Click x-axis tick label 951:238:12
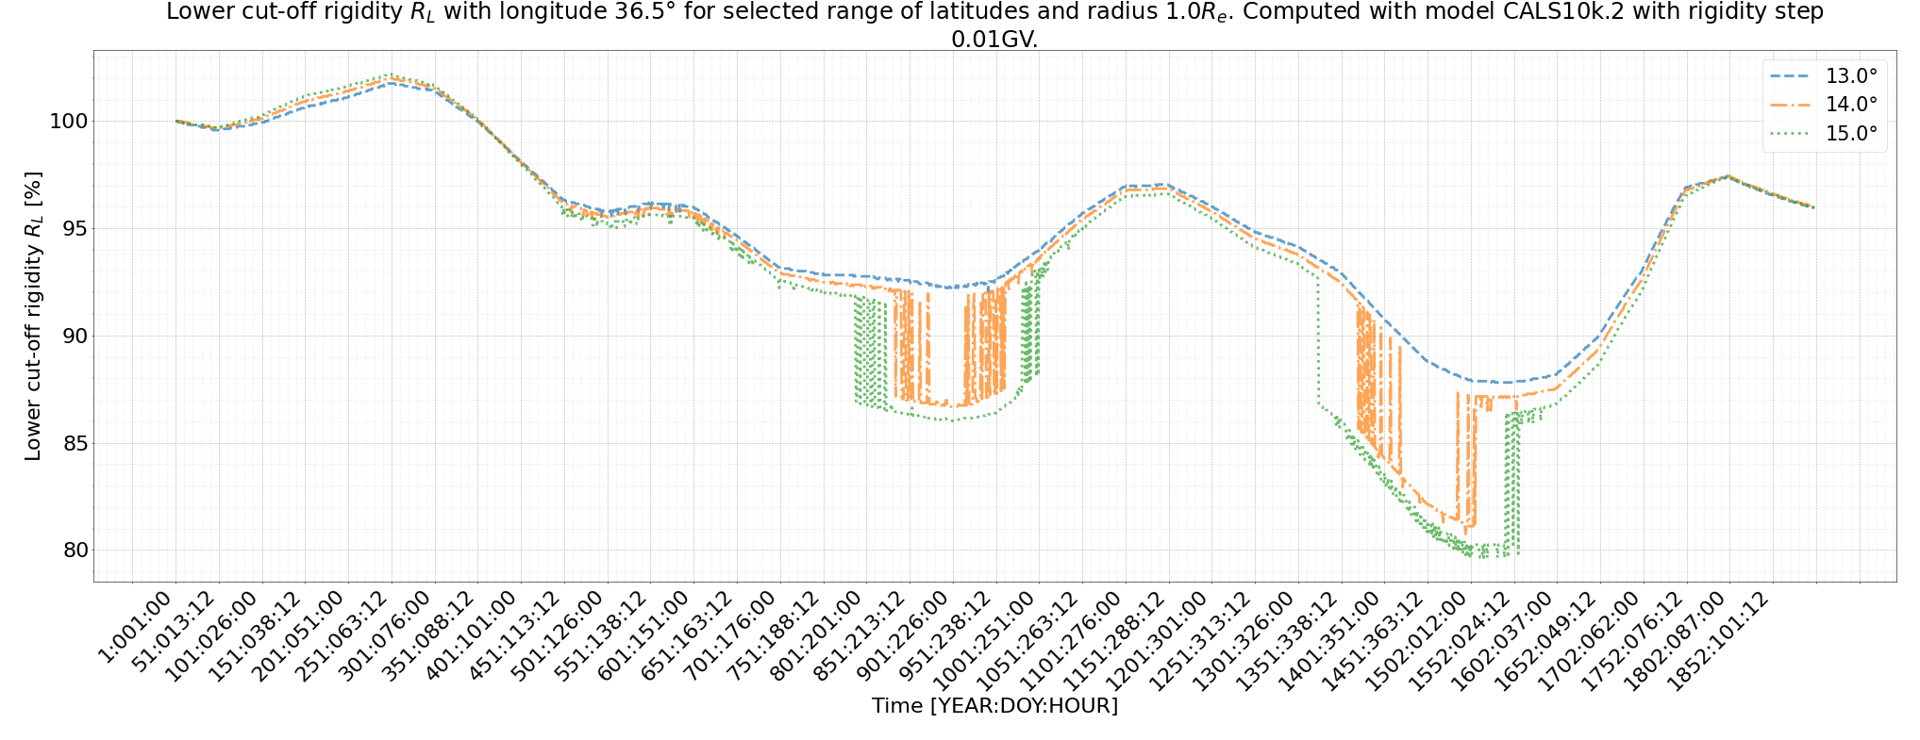Image resolution: width=1920 pixels, height=740 pixels. 947,637
